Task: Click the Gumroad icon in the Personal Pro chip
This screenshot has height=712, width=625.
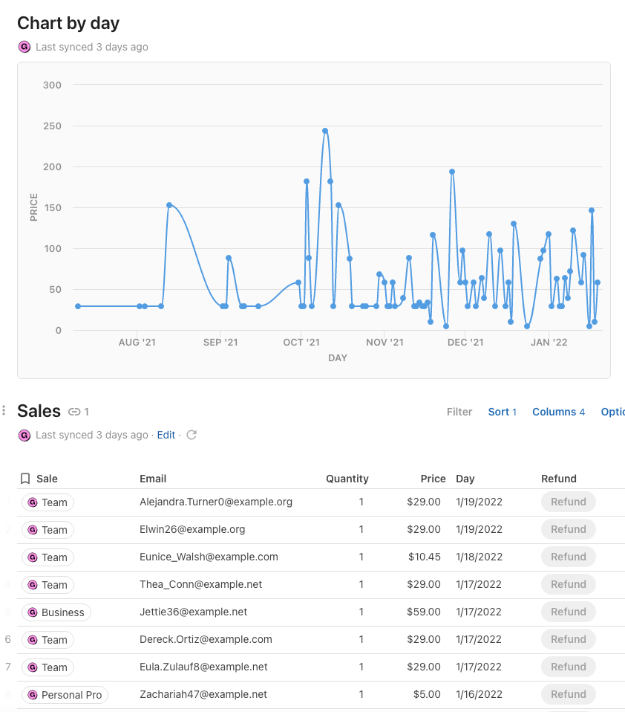Action: click(x=33, y=695)
